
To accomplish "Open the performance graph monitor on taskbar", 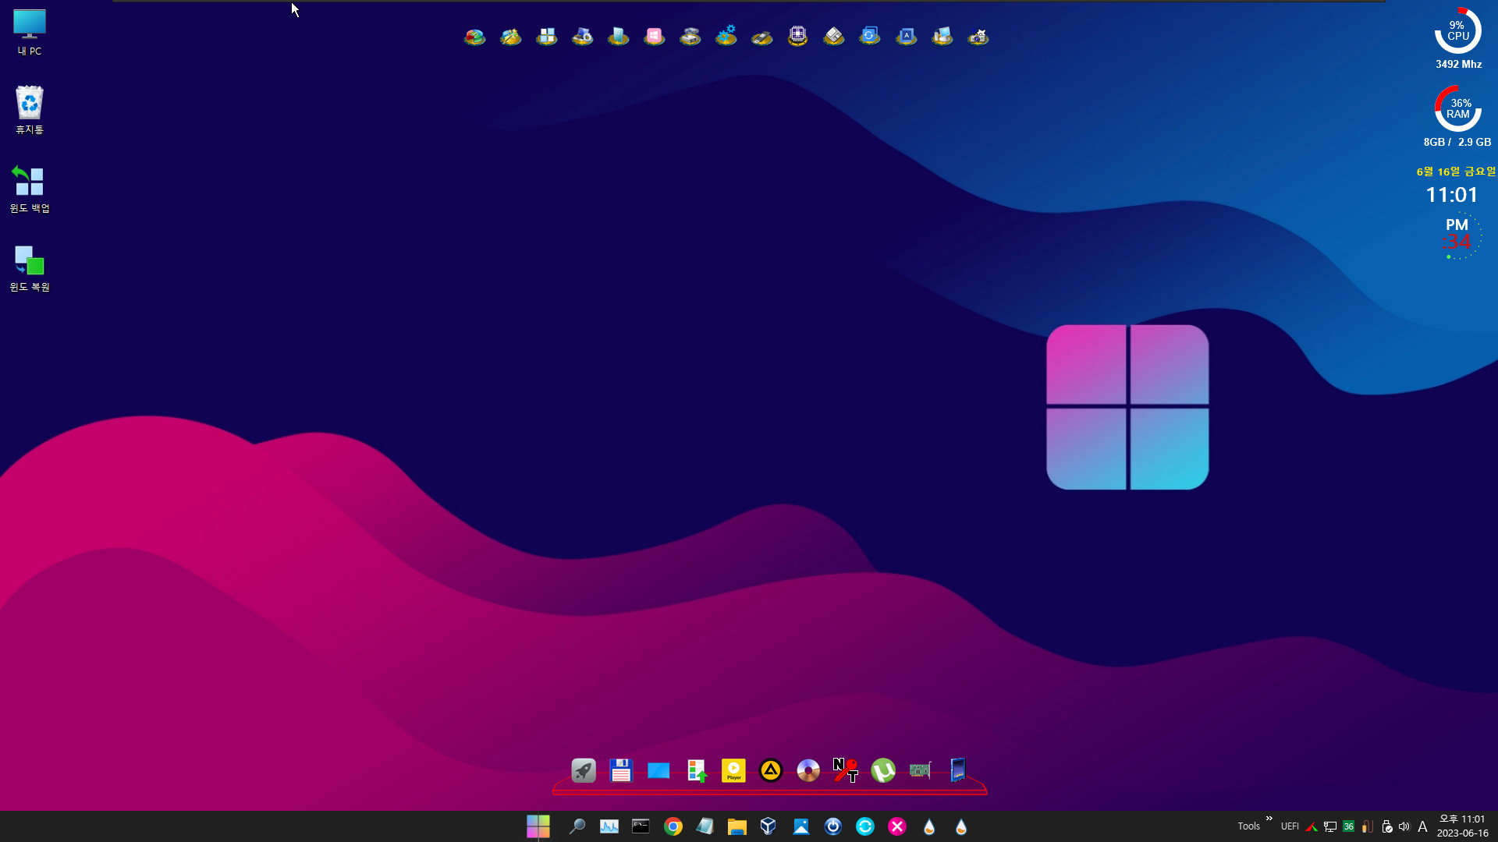I will coord(609,826).
